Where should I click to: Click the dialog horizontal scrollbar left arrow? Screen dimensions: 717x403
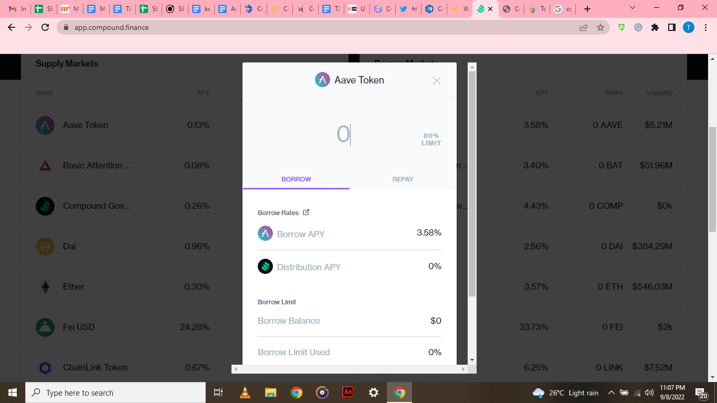236,369
